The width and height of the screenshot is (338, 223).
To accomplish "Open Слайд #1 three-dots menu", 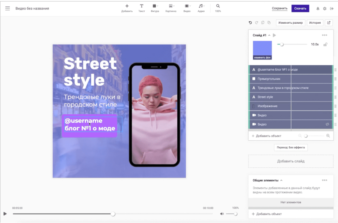I will pyautogui.click(x=324, y=35).
